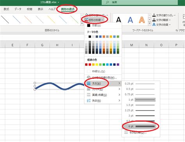
Task: Click the 文字の輪郭 text outline icon
Action: (154, 20)
